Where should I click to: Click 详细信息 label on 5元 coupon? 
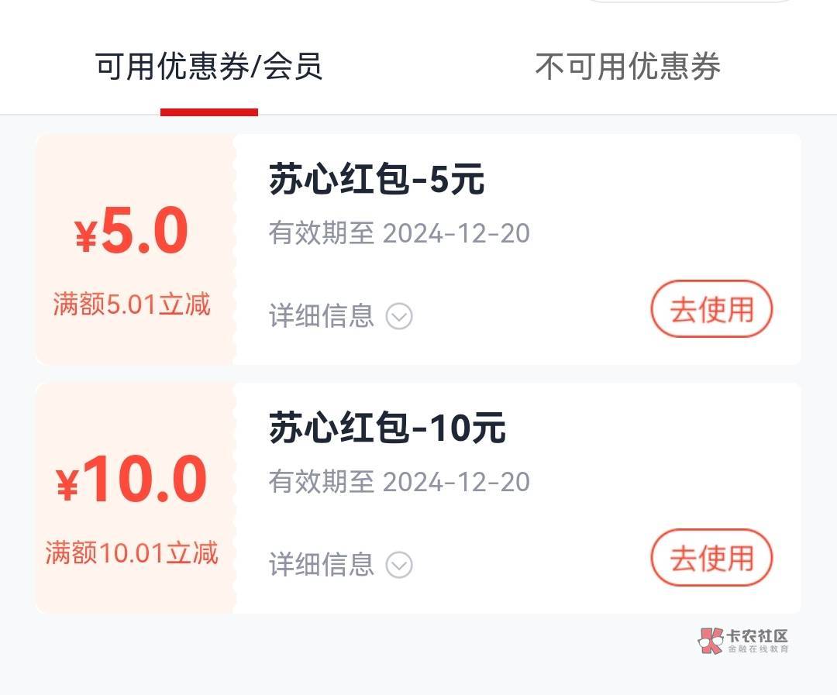[322, 316]
